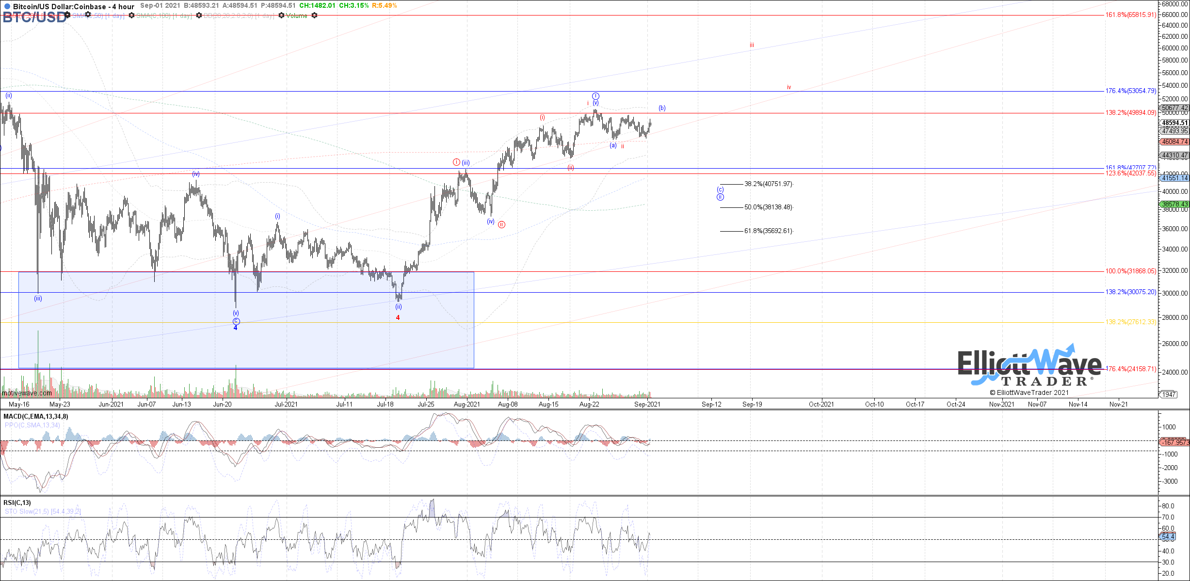The height and width of the screenshot is (581, 1190).
Task: Select the 161.8%(65815.91) Fibonacci label
Action: [1130, 15]
